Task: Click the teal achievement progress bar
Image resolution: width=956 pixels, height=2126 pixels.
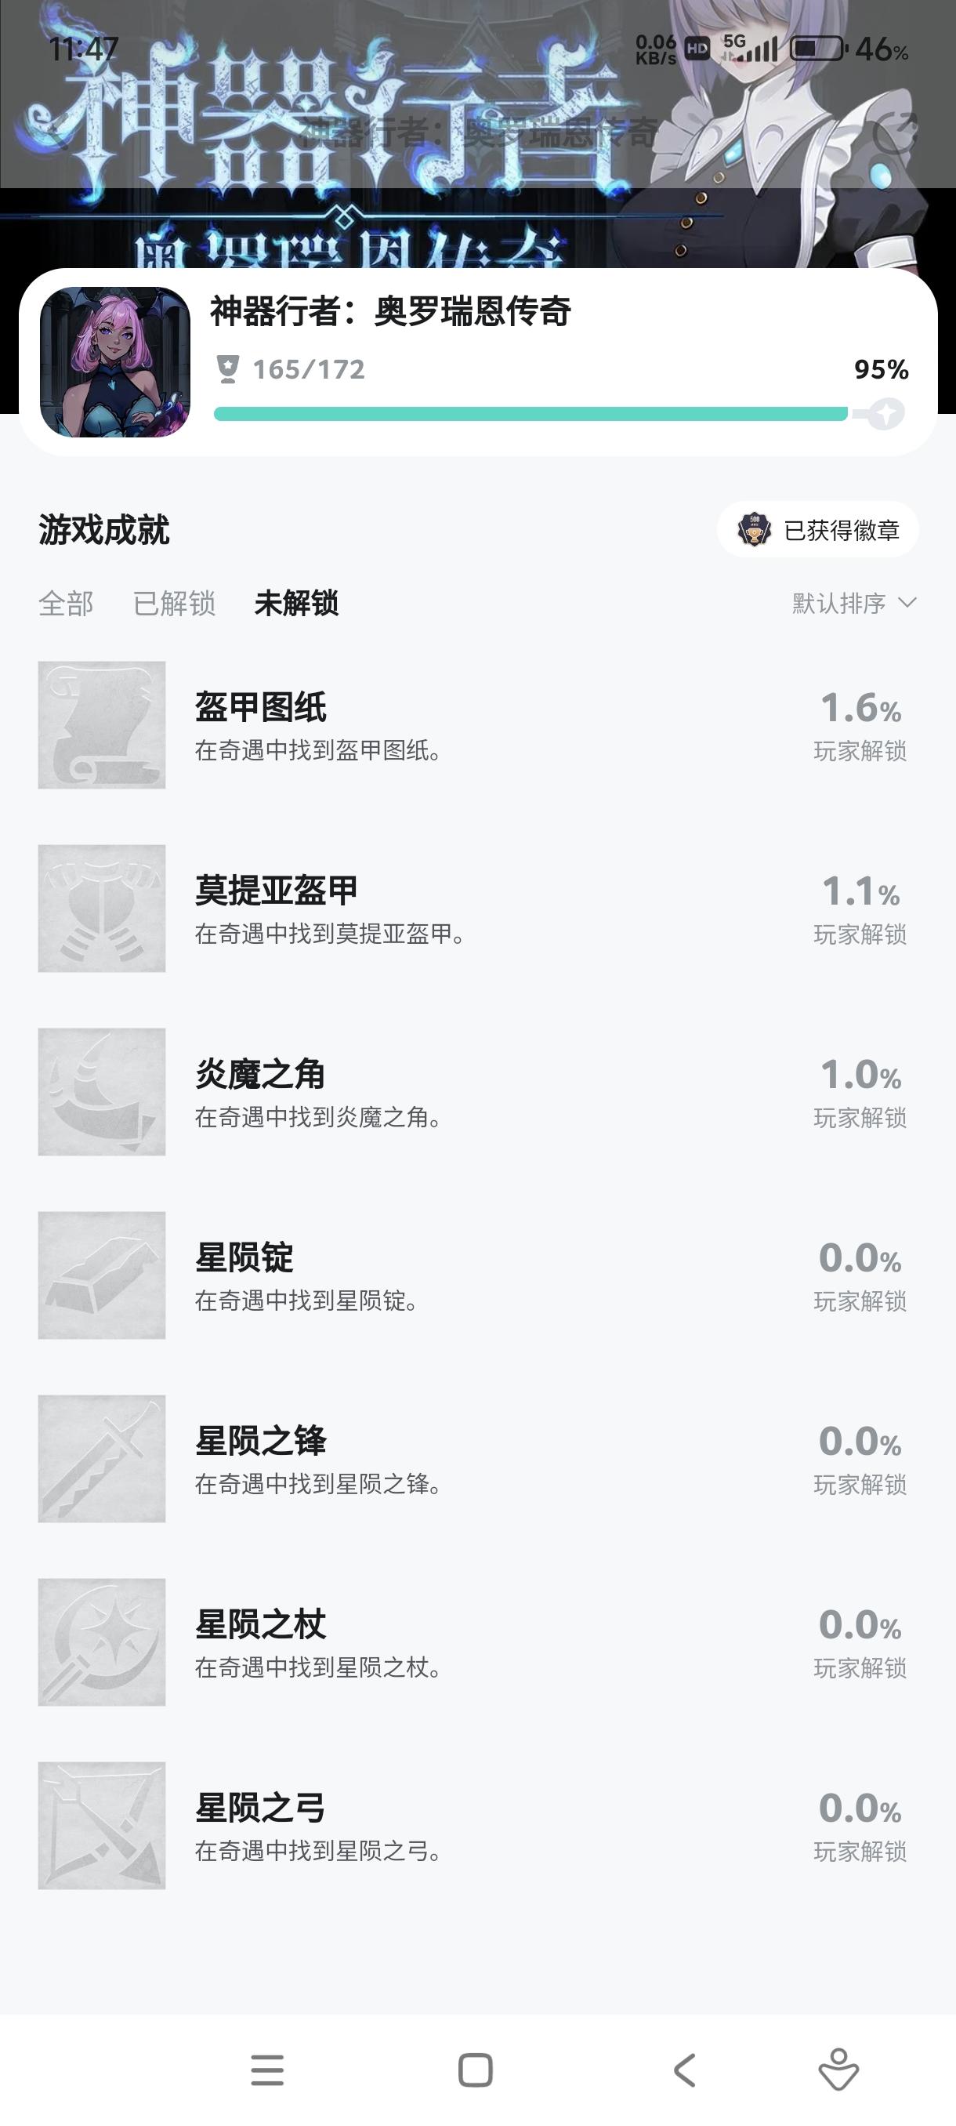Action: point(530,413)
